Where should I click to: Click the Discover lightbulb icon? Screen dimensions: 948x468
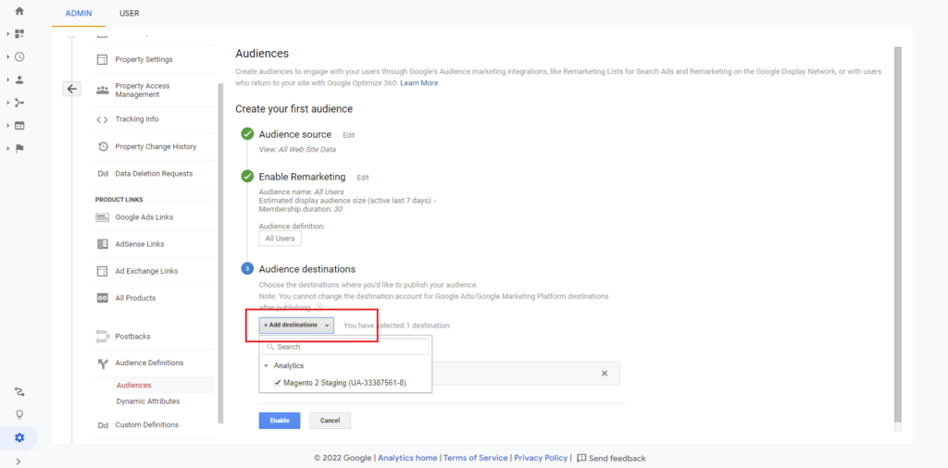pos(19,414)
